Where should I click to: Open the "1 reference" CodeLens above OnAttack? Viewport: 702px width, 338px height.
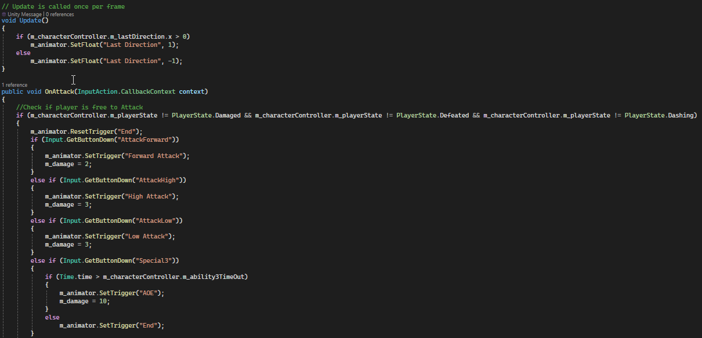pos(15,85)
